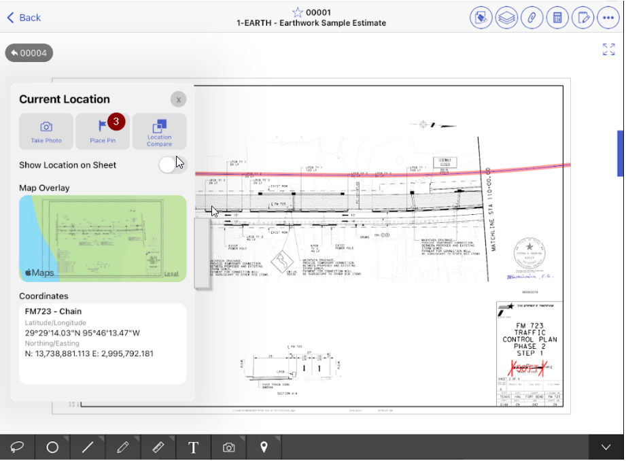
Task: Open the tags icon in top toolbar
Action: pos(481,18)
